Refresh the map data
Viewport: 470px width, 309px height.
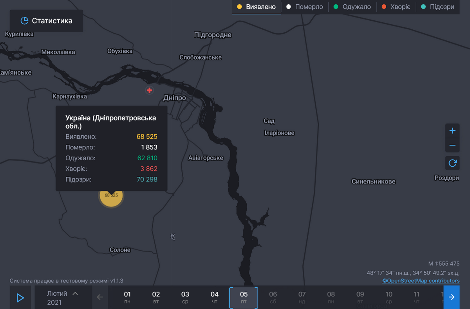[452, 163]
